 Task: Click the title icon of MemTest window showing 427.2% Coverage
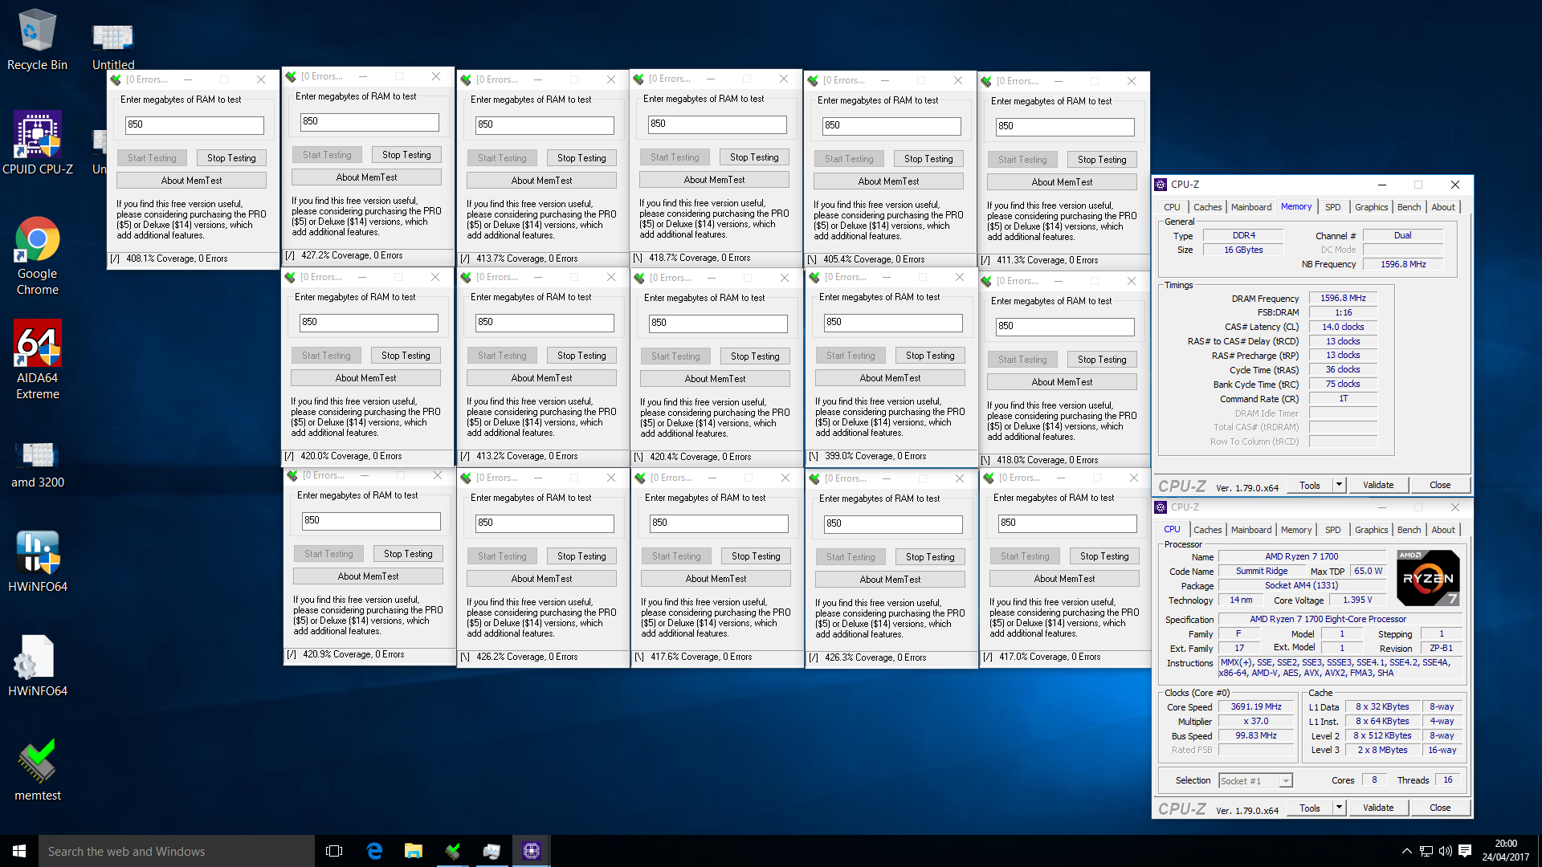point(291,76)
